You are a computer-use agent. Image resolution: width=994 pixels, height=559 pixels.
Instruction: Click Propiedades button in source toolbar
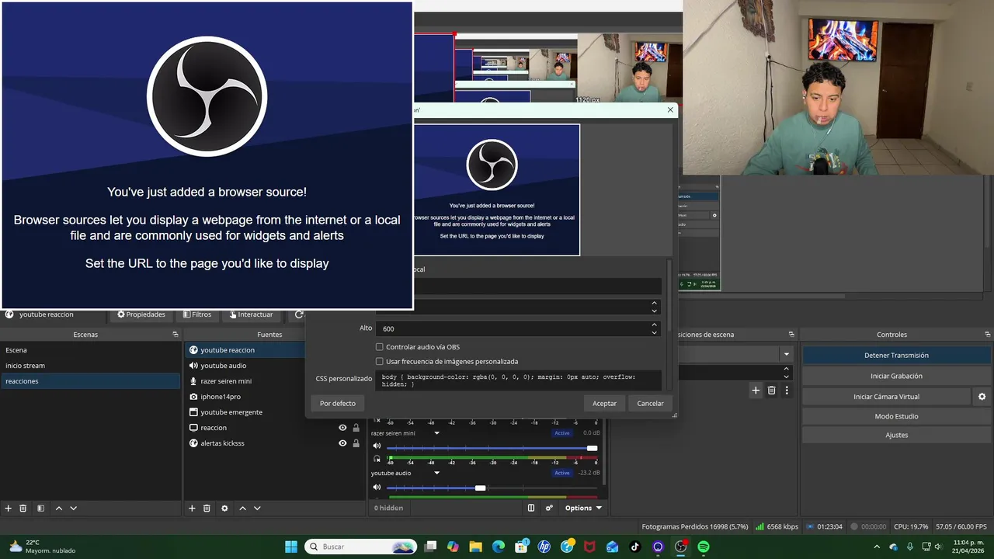click(x=141, y=314)
